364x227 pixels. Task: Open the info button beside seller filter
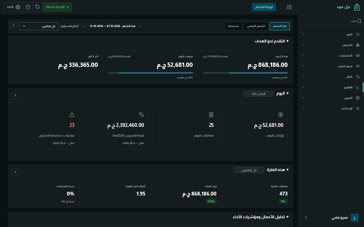click(x=14, y=25)
